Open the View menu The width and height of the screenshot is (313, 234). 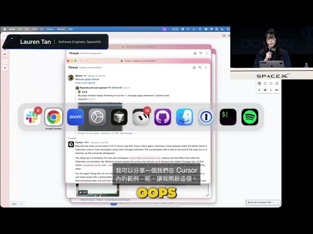coord(35,29)
